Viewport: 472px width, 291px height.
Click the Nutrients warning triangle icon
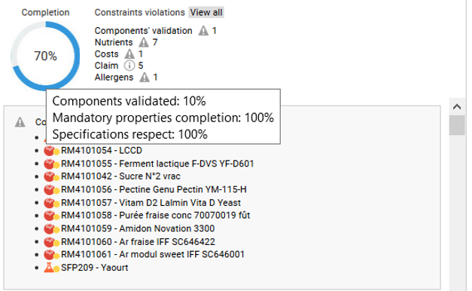(144, 42)
